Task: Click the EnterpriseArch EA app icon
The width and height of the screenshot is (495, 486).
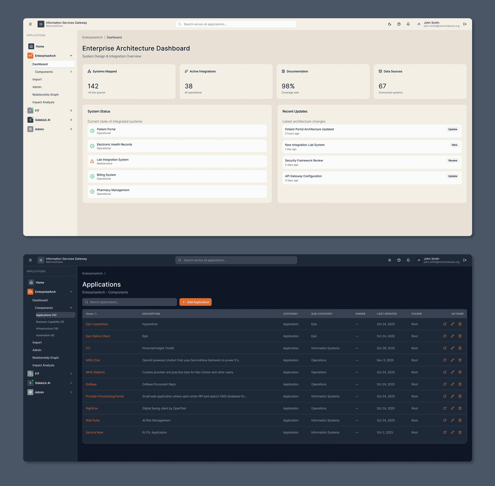Action: click(x=30, y=56)
